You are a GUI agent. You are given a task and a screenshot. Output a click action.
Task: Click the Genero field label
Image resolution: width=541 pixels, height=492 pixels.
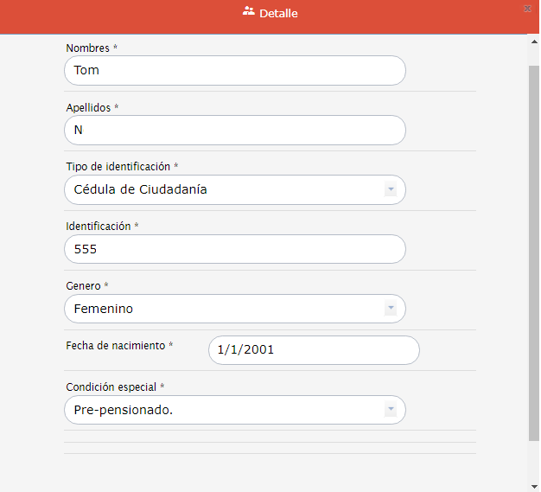point(83,286)
